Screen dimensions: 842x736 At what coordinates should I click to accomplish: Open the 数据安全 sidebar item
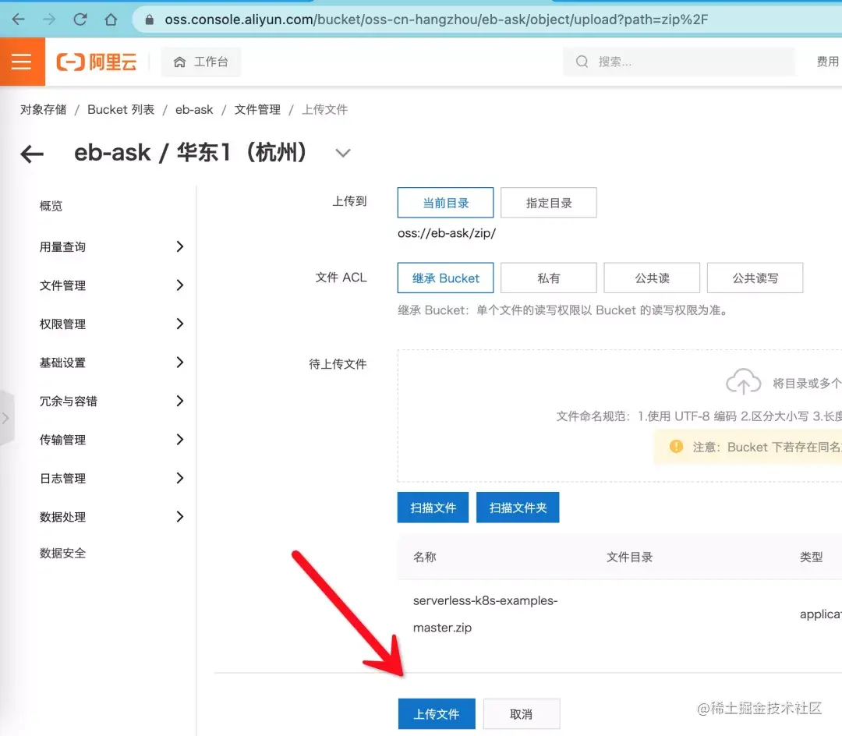pos(62,553)
